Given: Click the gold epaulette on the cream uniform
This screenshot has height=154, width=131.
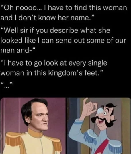Looking at the screenshot, I should click(13, 138).
